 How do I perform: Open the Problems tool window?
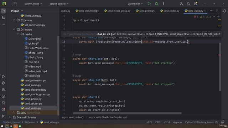[3, 110]
